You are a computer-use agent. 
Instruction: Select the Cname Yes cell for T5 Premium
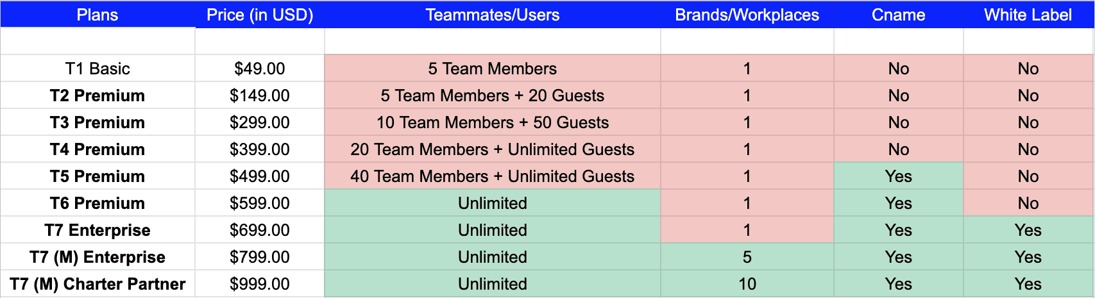[x=898, y=176]
